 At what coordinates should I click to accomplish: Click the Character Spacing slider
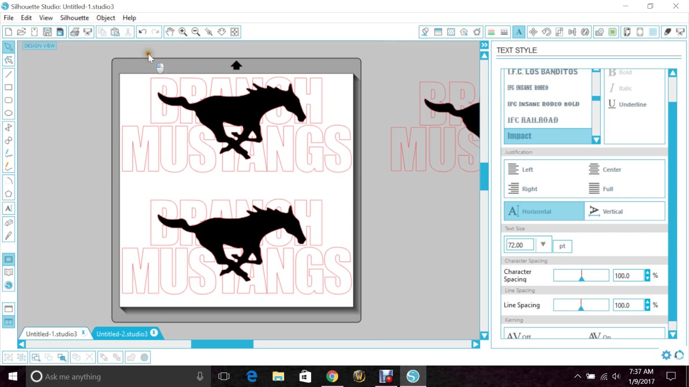(x=581, y=275)
